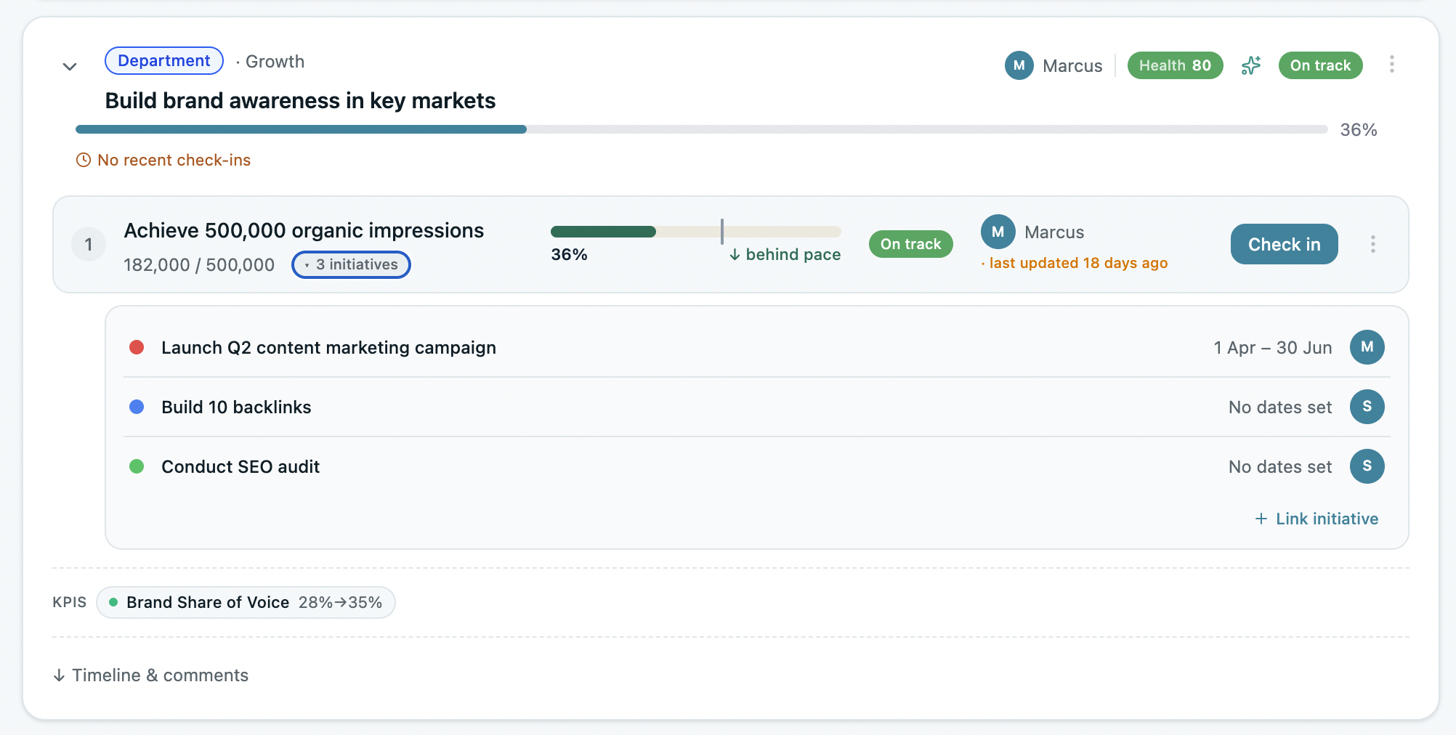This screenshot has width=1456, height=735.
Task: Click the key result progress bar
Action: pos(695,232)
